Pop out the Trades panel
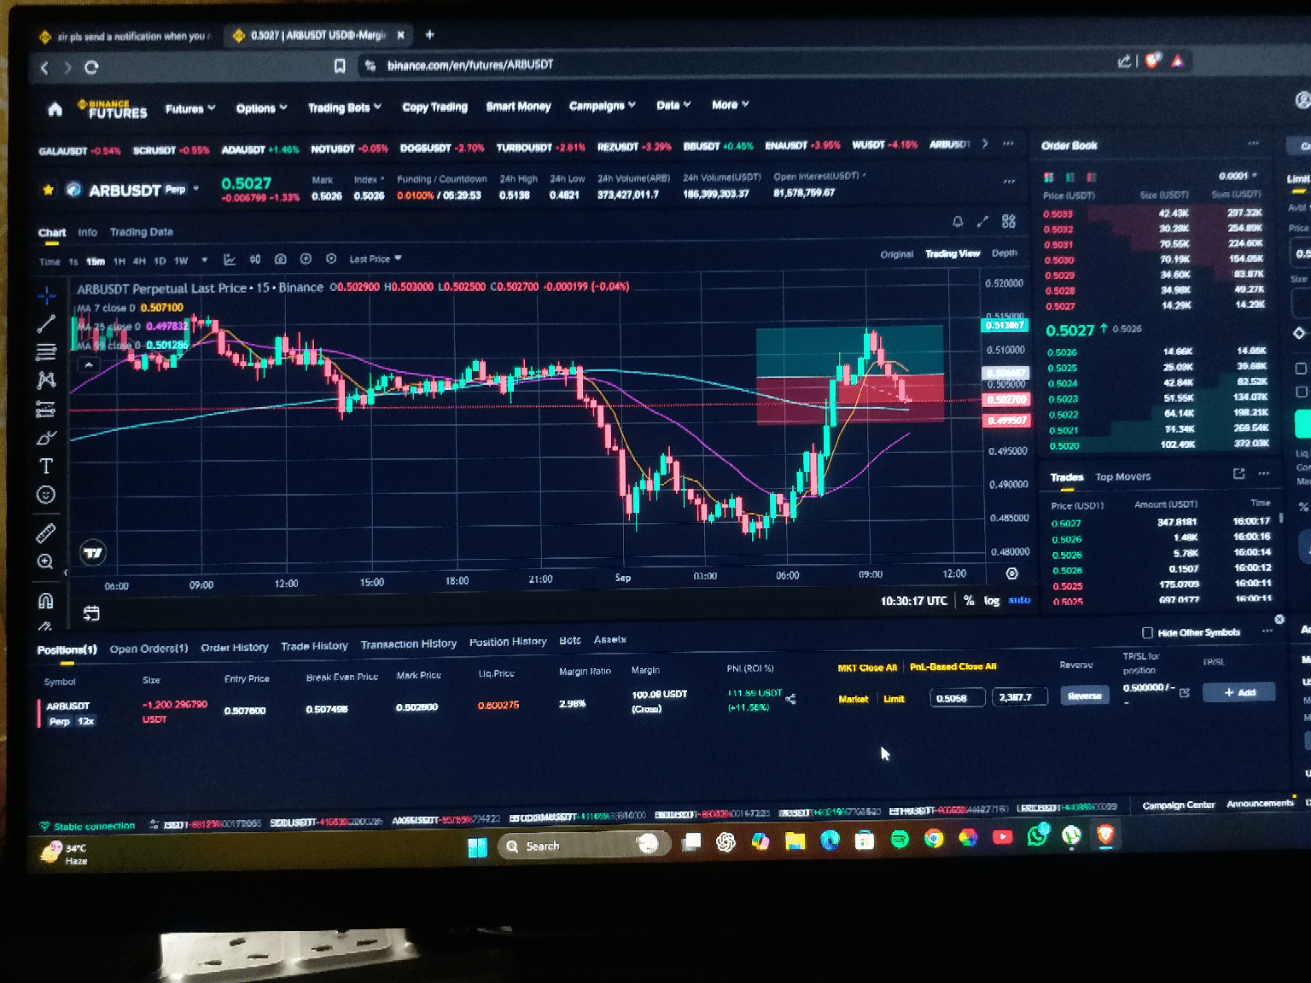Viewport: 1311px width, 983px height. click(x=1239, y=474)
